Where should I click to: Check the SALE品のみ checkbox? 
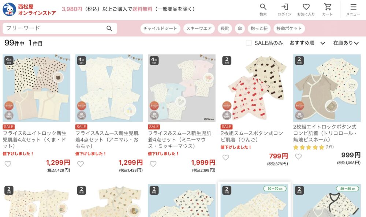pos(249,43)
